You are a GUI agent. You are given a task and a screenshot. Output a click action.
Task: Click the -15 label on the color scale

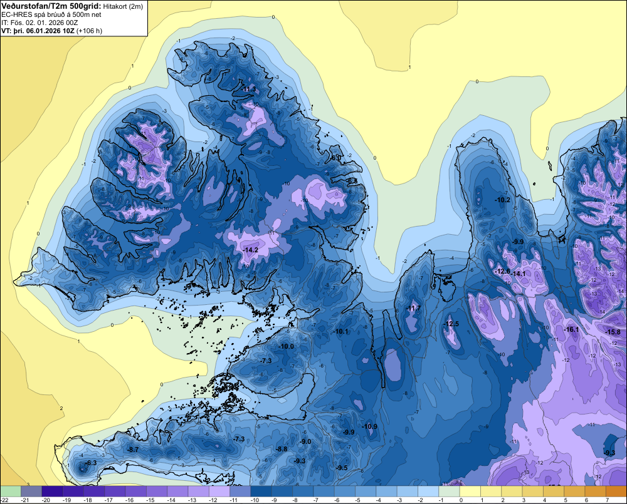point(150,500)
